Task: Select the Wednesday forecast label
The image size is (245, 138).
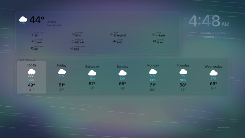Action: pyautogui.click(x=213, y=67)
